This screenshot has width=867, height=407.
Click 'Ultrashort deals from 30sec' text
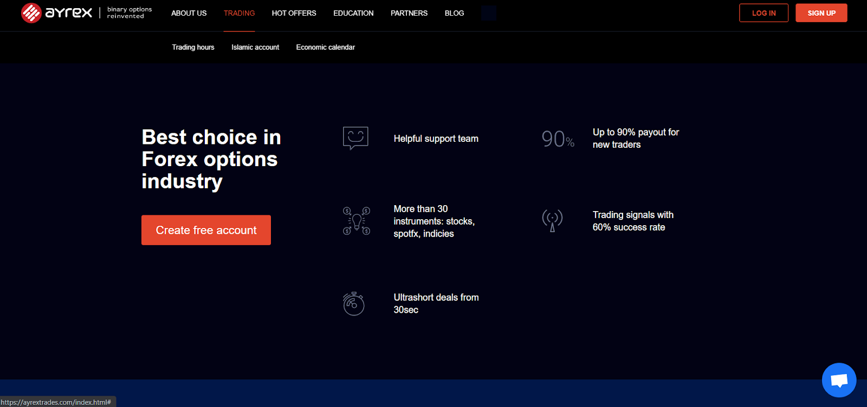[x=436, y=304]
